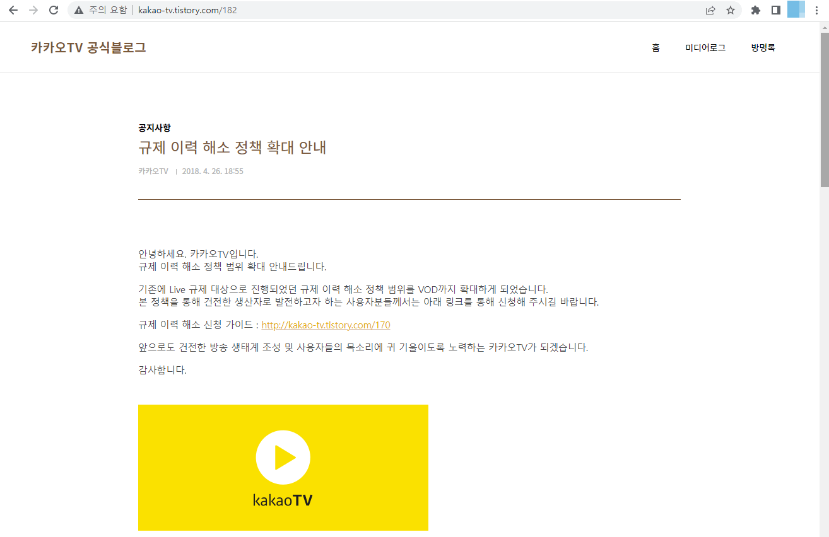Open the three-dot browser menu
The width and height of the screenshot is (829, 537).
pyautogui.click(x=816, y=9)
